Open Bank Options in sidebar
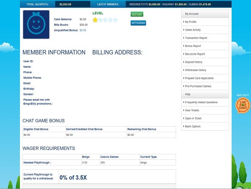The width and height of the screenshot is (251, 189). pos(193,126)
